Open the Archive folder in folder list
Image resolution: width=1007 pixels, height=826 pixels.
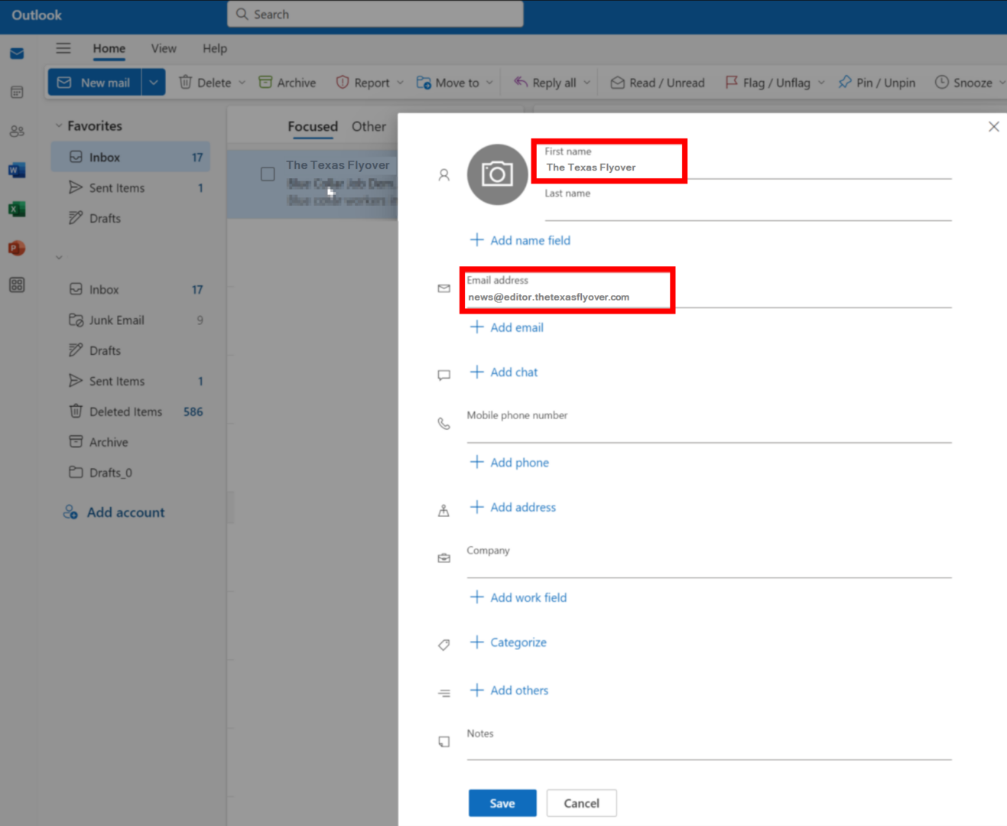tap(131, 442)
